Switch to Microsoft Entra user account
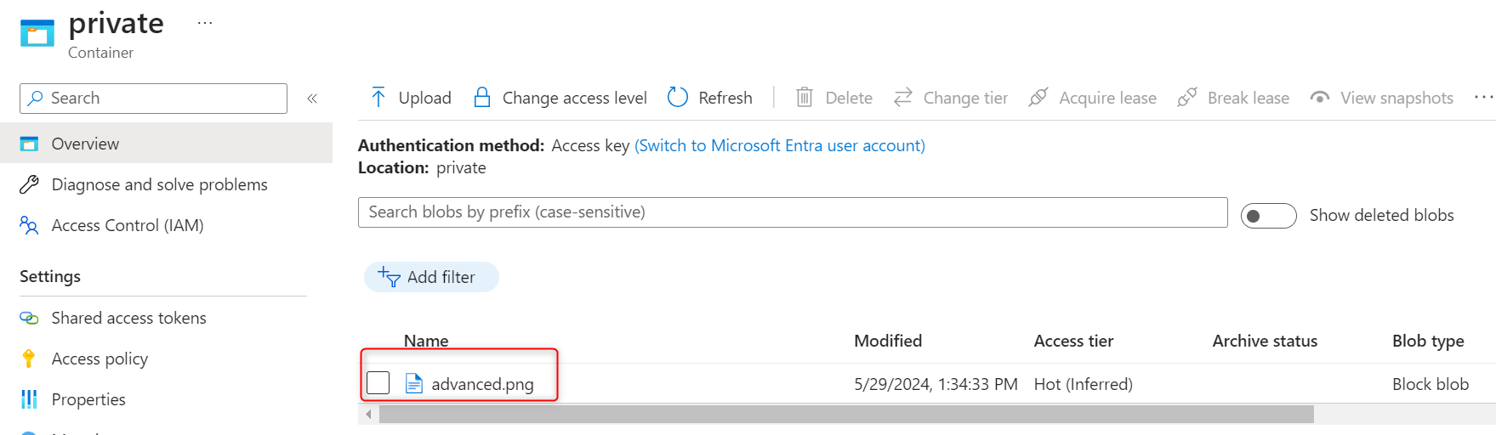Screen dimensions: 1496x435 coord(779,145)
